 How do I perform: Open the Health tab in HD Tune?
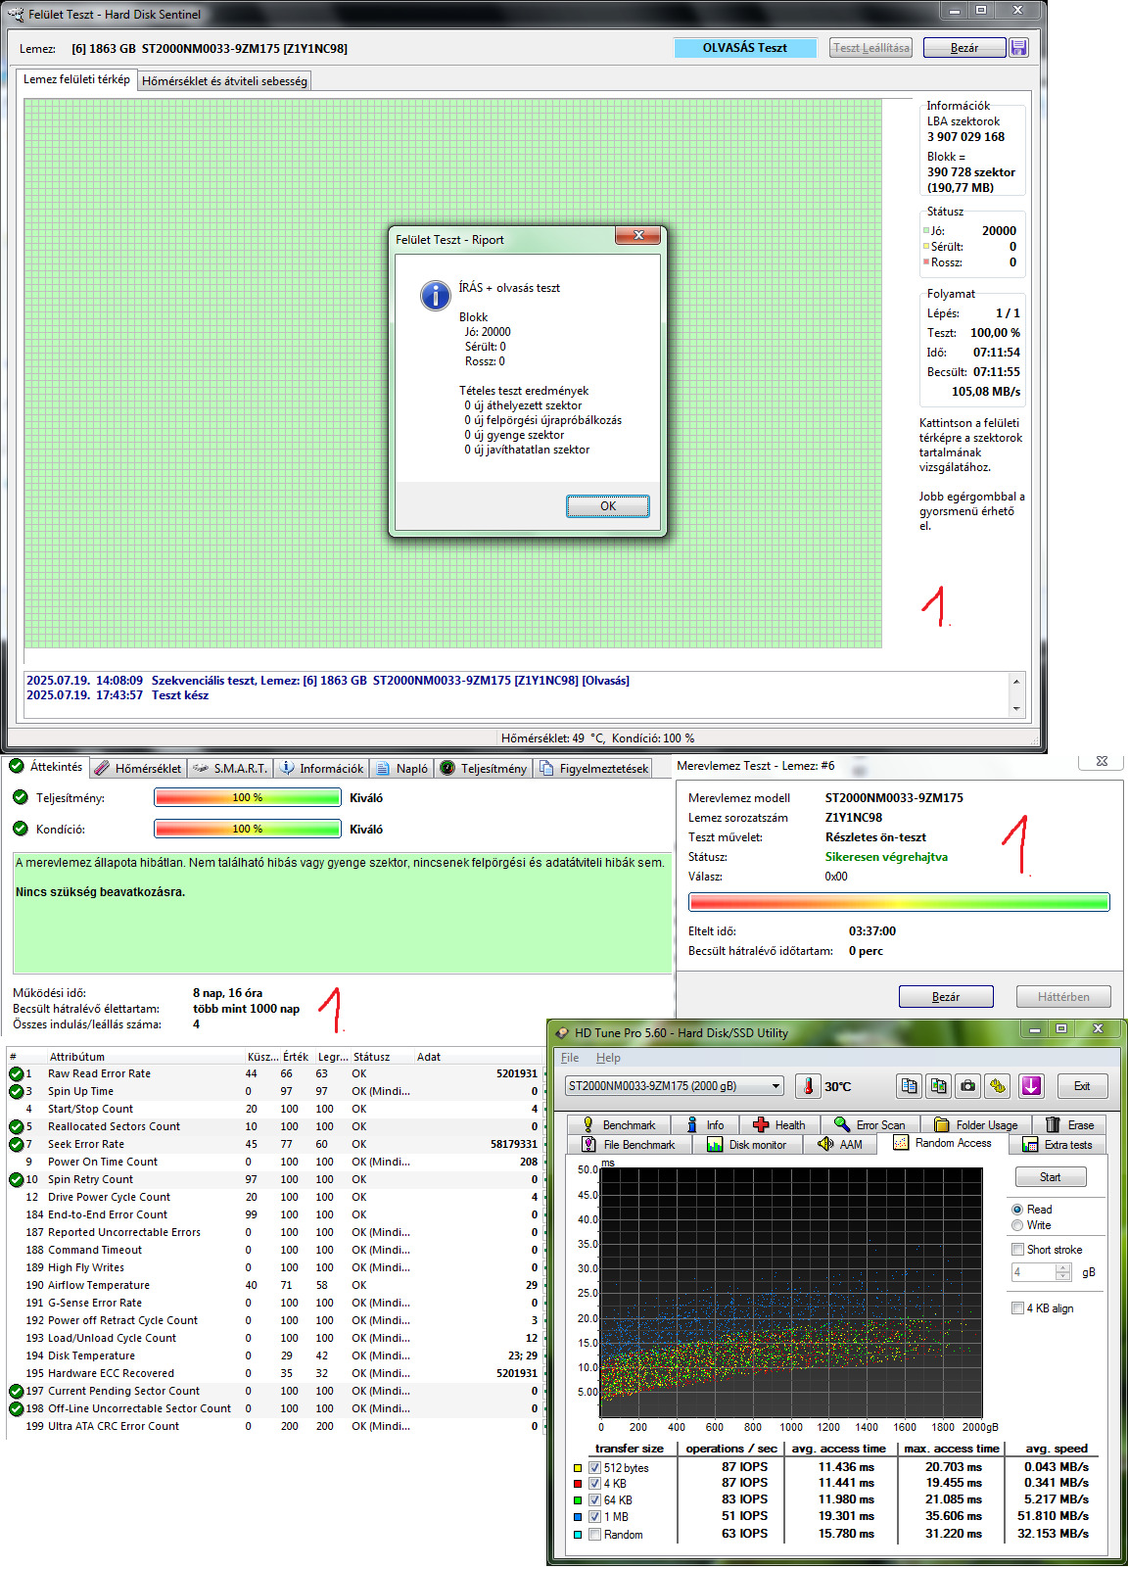(x=779, y=1125)
